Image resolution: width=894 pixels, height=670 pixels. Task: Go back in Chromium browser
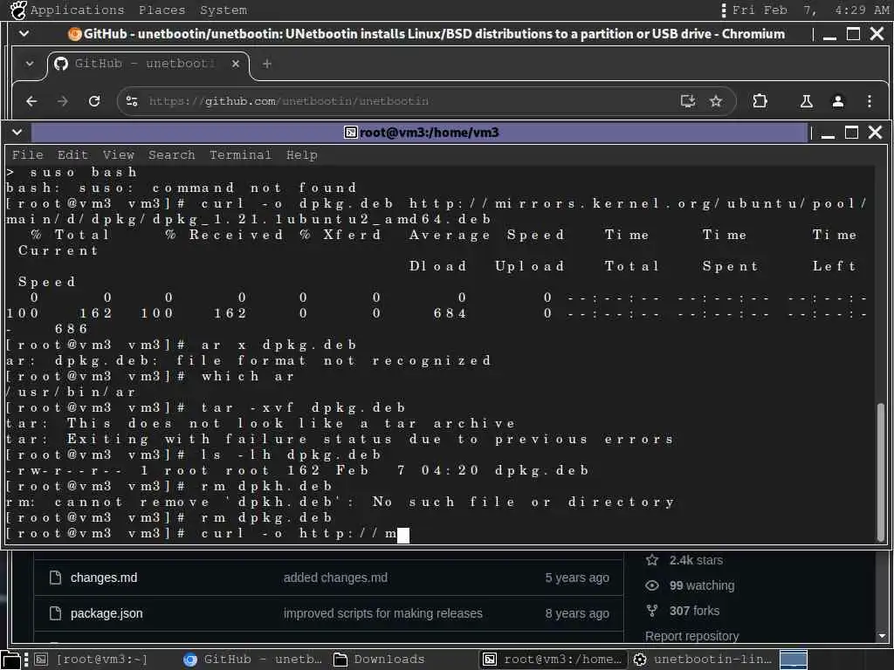pos(32,101)
